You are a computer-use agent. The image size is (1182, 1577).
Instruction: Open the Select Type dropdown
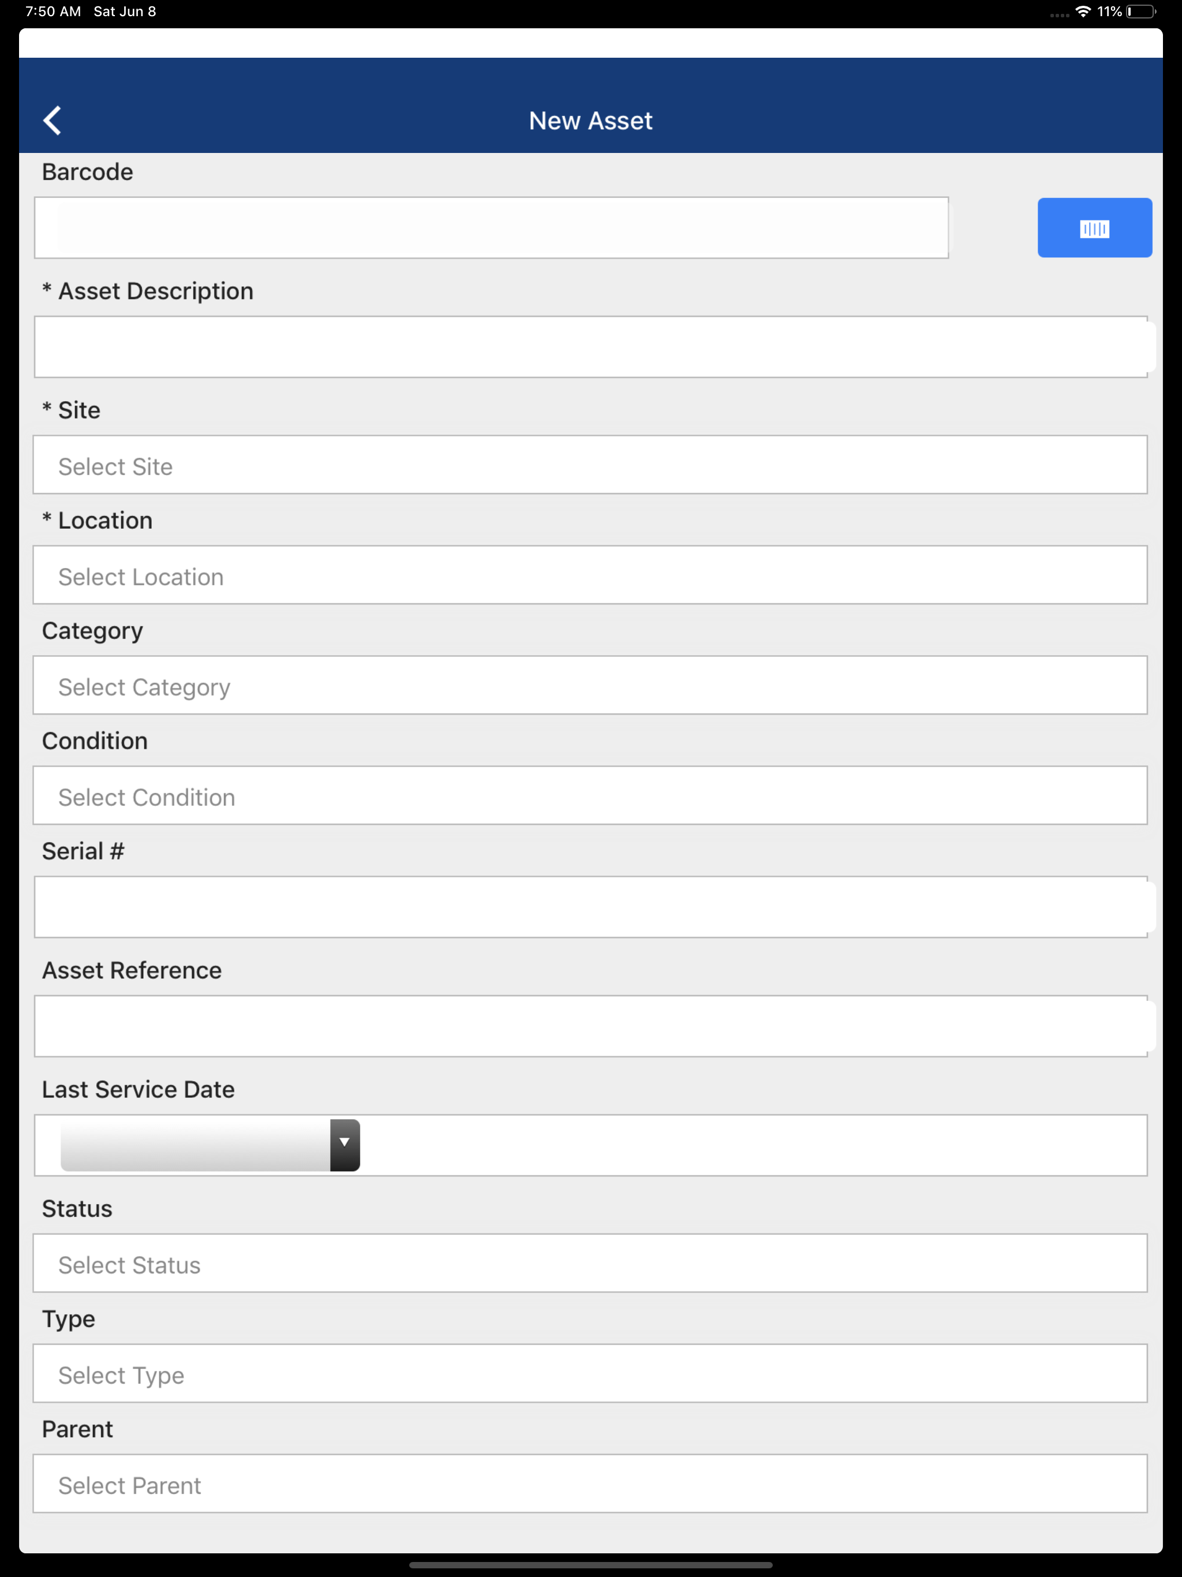(x=590, y=1373)
